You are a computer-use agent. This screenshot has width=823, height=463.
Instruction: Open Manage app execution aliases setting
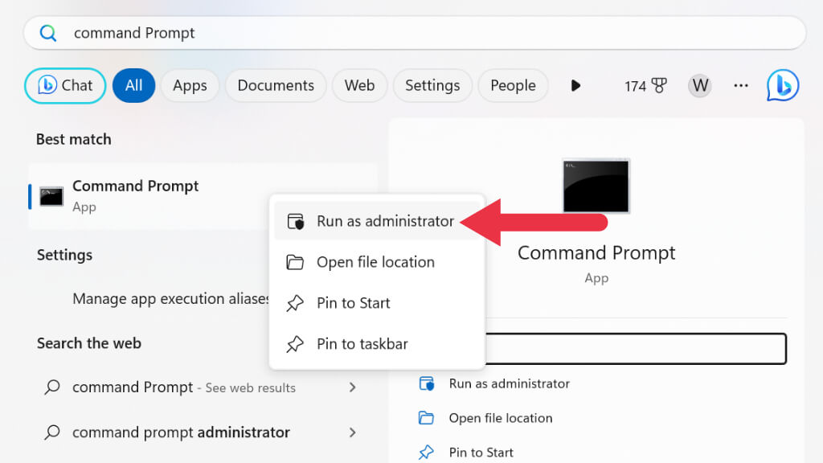click(x=170, y=299)
